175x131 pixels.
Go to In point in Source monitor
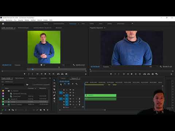coord(38,74)
